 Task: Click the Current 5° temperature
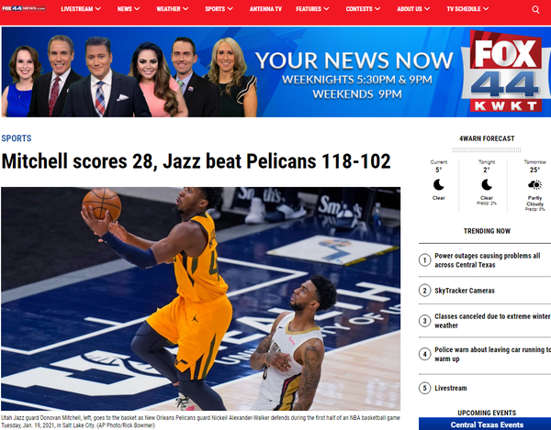[x=439, y=170]
